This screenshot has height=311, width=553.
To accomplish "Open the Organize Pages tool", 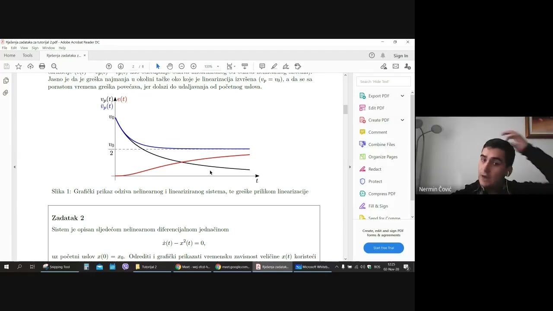I will point(383,157).
